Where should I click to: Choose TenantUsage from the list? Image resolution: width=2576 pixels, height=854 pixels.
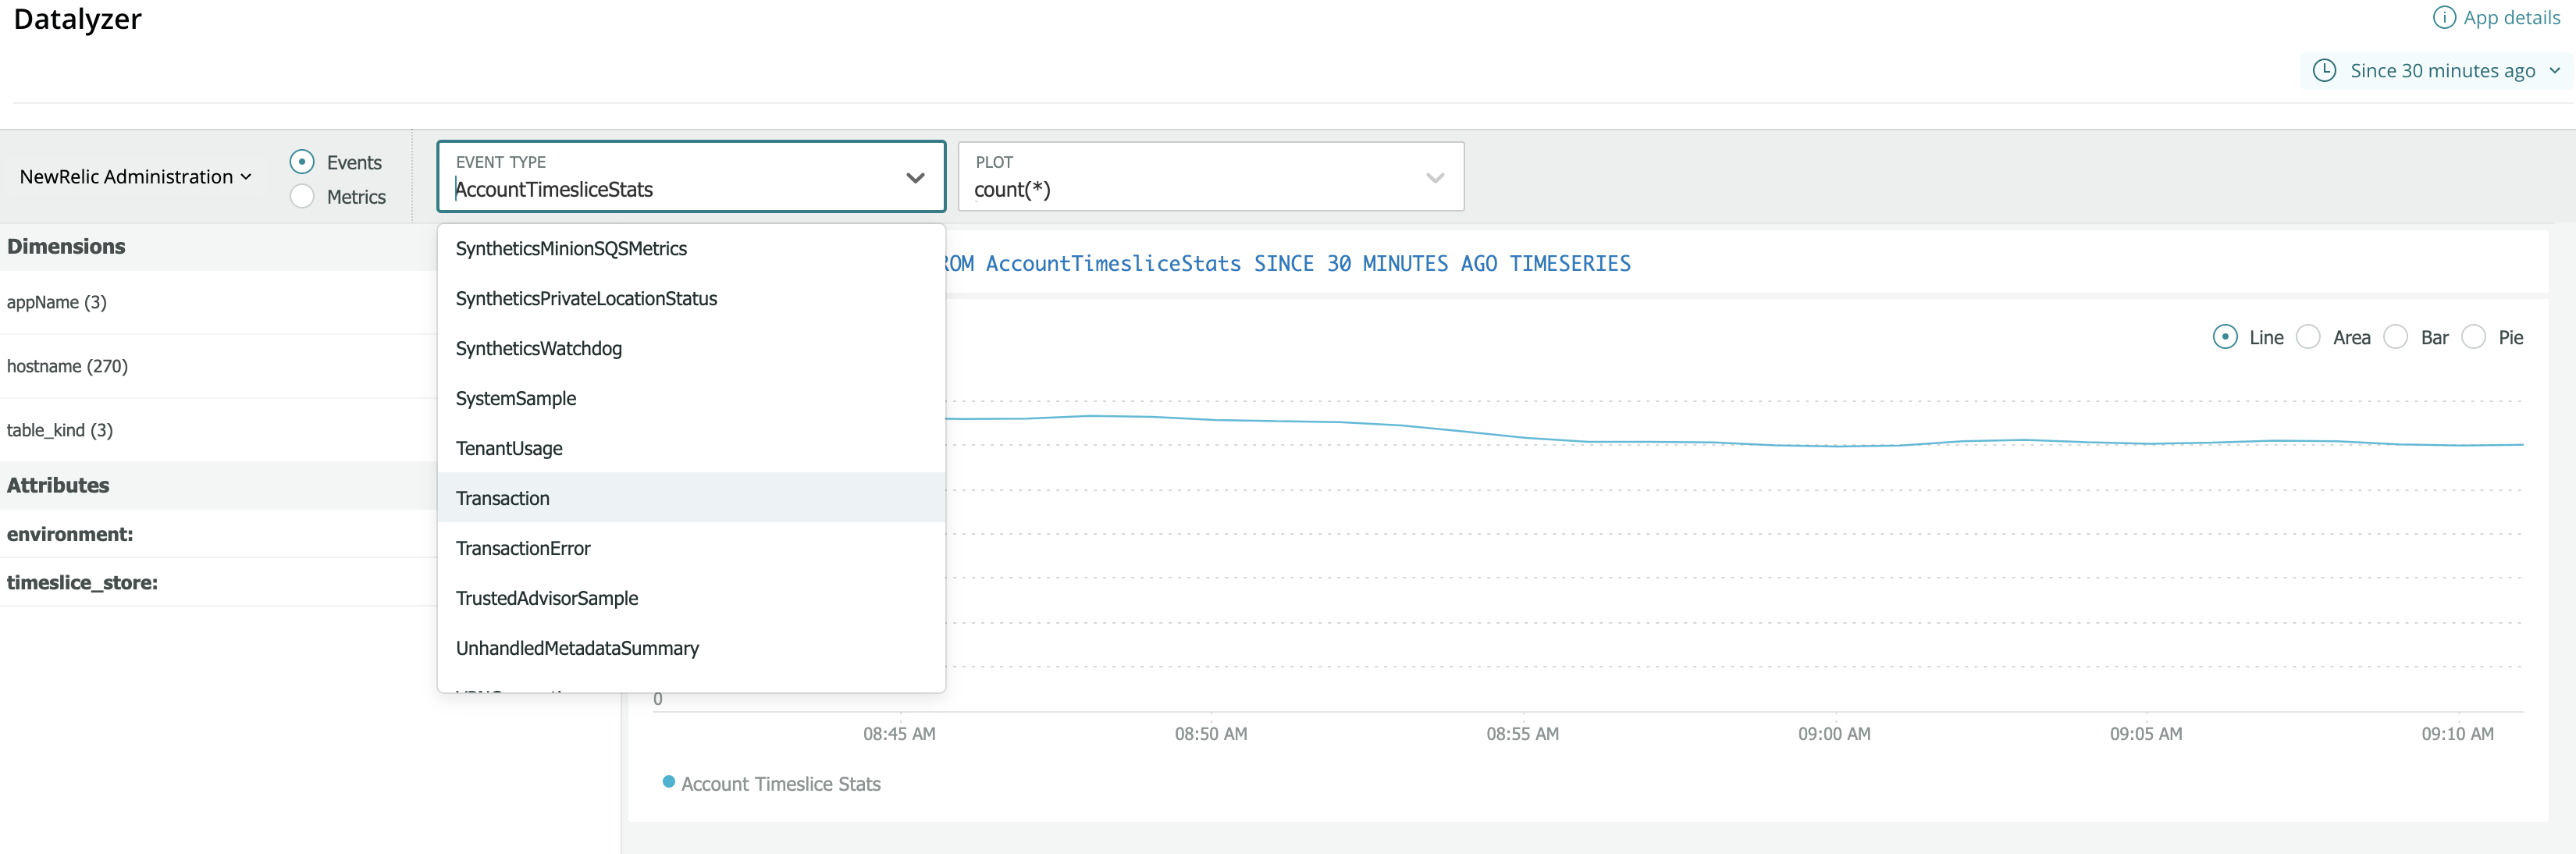[x=691, y=448]
